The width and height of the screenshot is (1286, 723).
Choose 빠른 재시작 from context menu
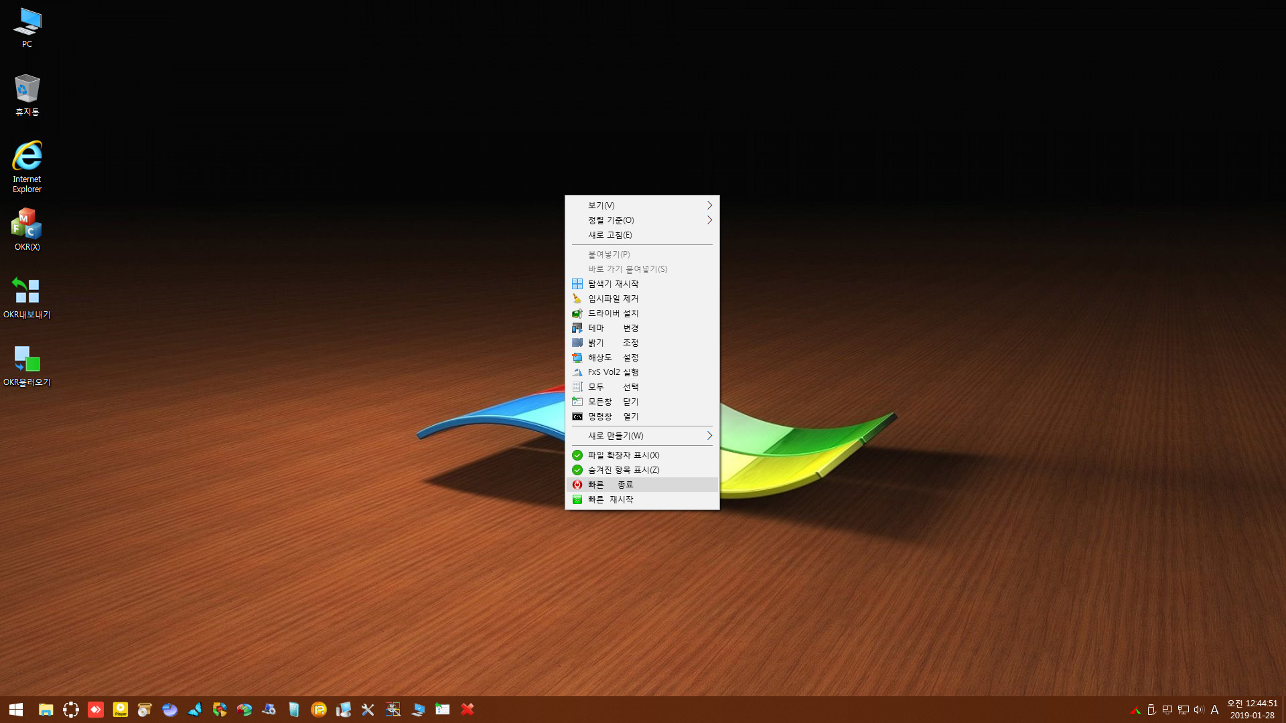[642, 499]
